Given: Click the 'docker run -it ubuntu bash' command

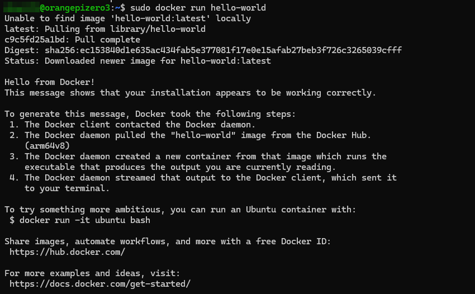Looking at the screenshot, I should [84, 220].
